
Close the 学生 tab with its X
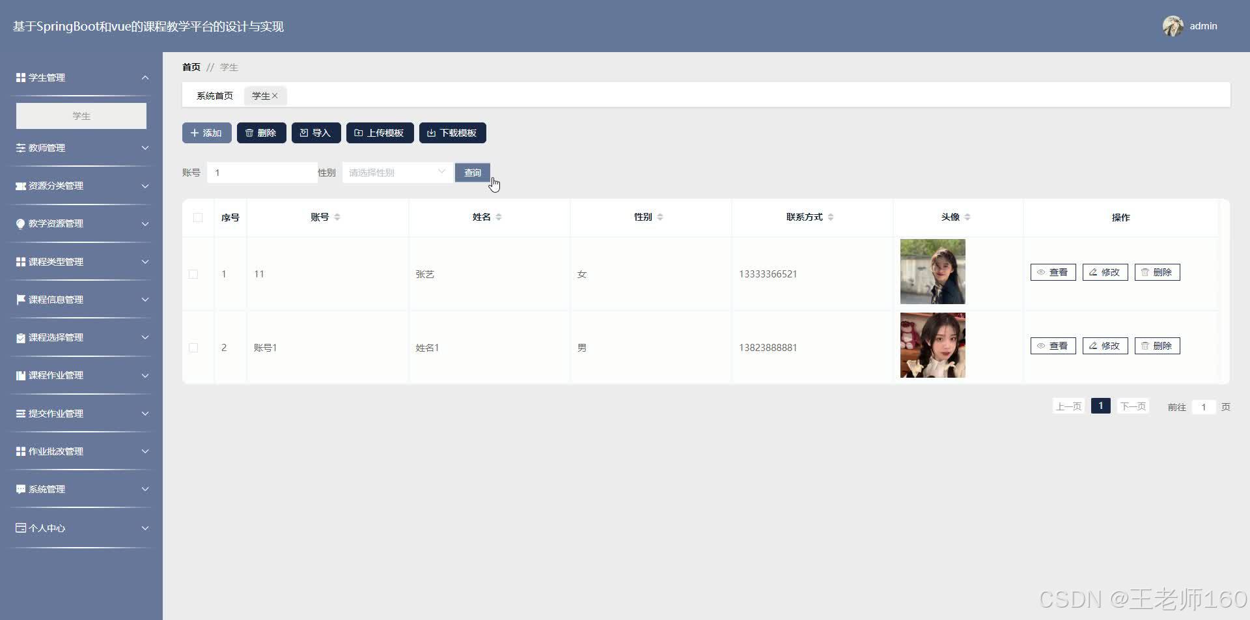pos(275,96)
